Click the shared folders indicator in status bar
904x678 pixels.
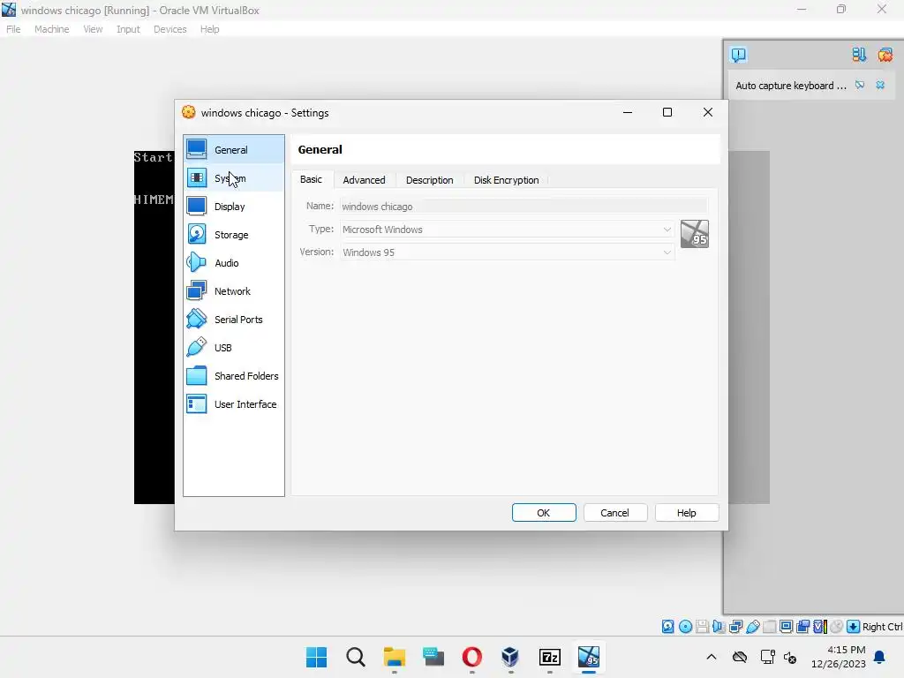pyautogui.click(x=769, y=627)
